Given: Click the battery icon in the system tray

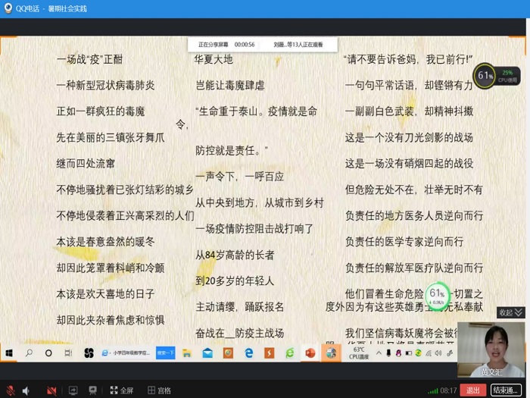Looking at the screenshot, I should click(408, 353).
